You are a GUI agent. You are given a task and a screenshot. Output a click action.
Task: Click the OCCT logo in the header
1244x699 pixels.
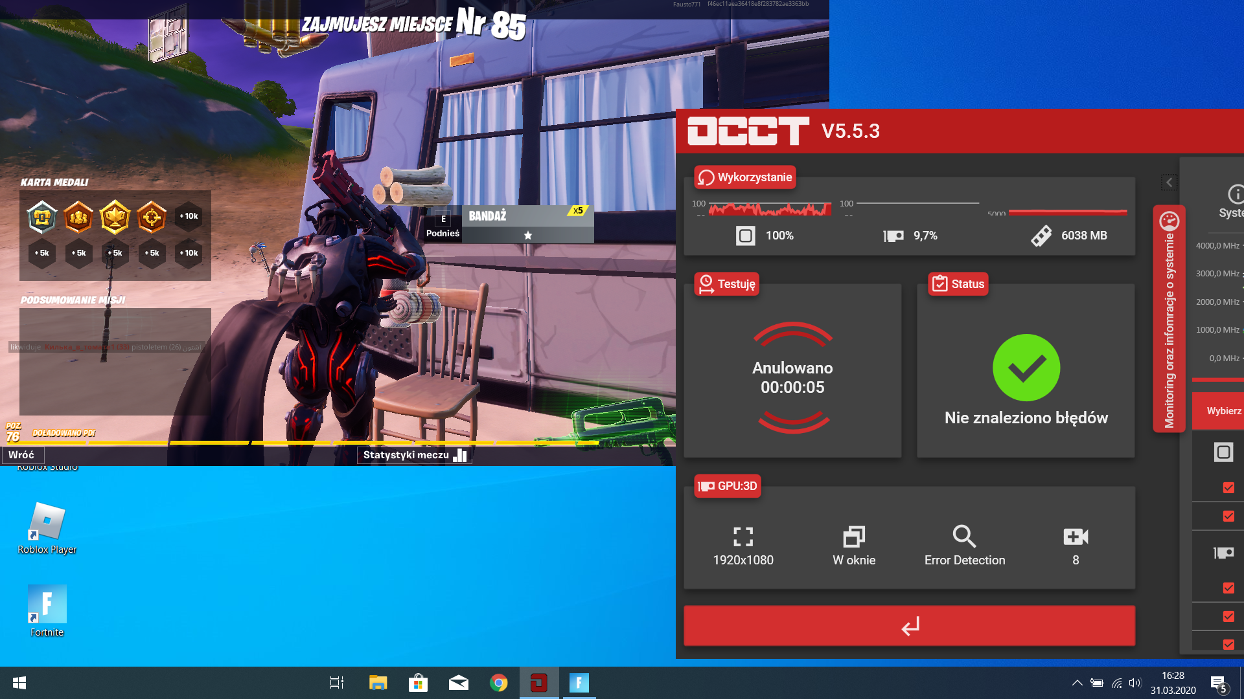coord(748,131)
